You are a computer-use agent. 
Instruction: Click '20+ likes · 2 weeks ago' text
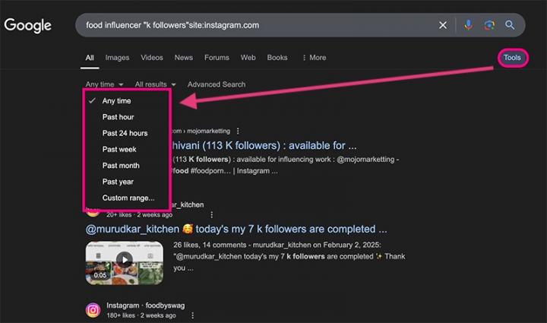coord(140,215)
